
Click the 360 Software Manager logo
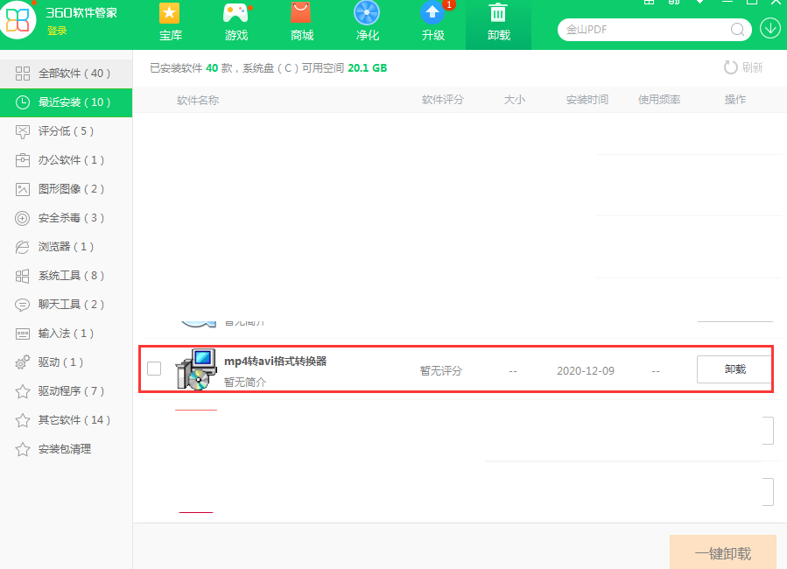point(18,19)
